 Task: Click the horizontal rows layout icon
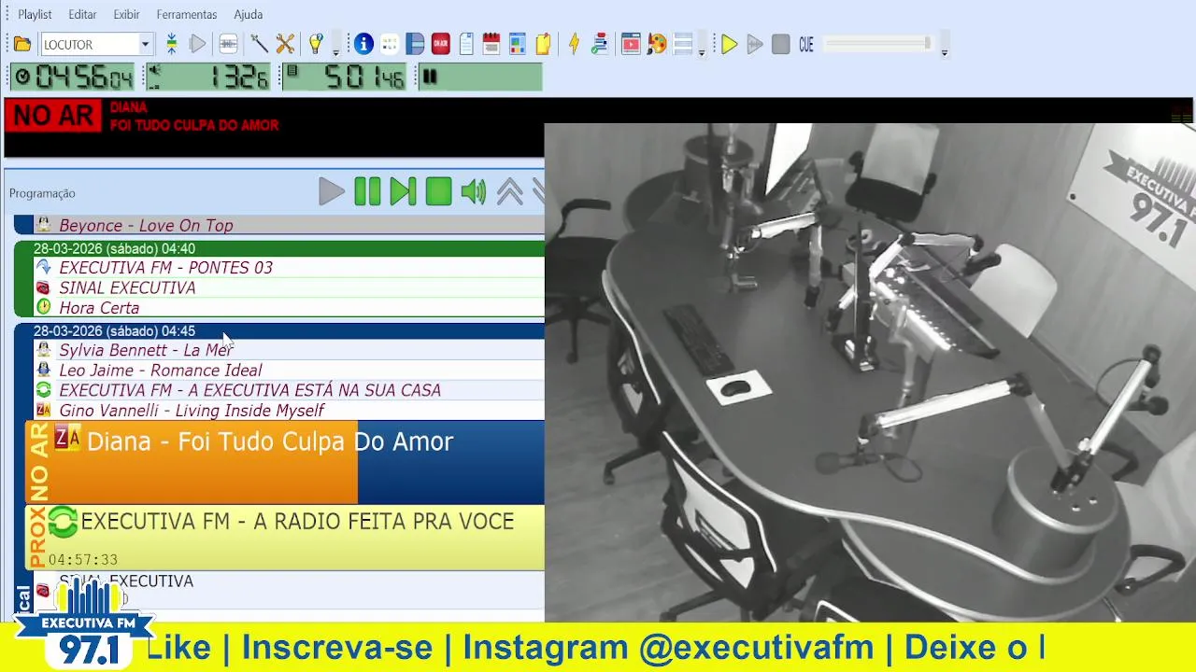tap(683, 44)
